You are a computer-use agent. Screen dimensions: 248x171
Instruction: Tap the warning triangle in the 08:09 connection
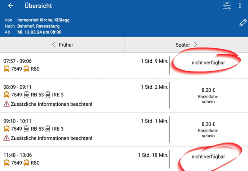pyautogui.click(x=7, y=104)
